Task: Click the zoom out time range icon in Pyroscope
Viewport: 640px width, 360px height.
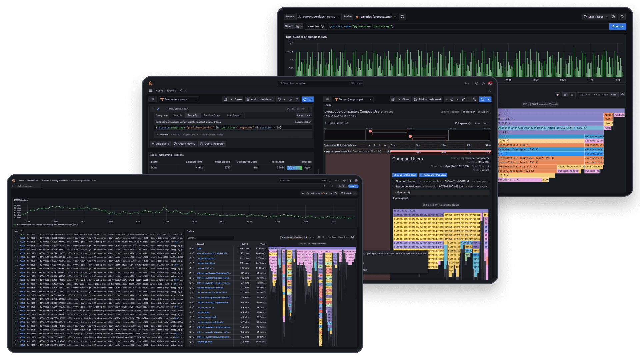Action: (x=613, y=17)
